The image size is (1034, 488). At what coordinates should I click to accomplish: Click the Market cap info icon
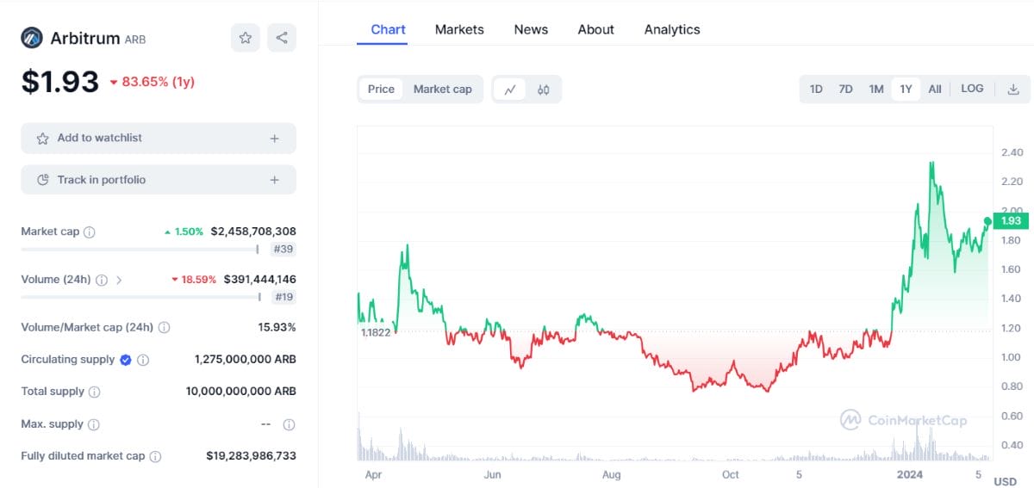90,232
